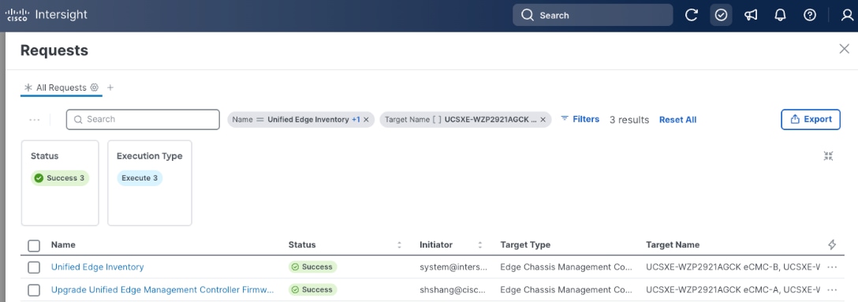Select all rows checkbox in header
Viewport: 858px width, 302px height.
(x=34, y=245)
